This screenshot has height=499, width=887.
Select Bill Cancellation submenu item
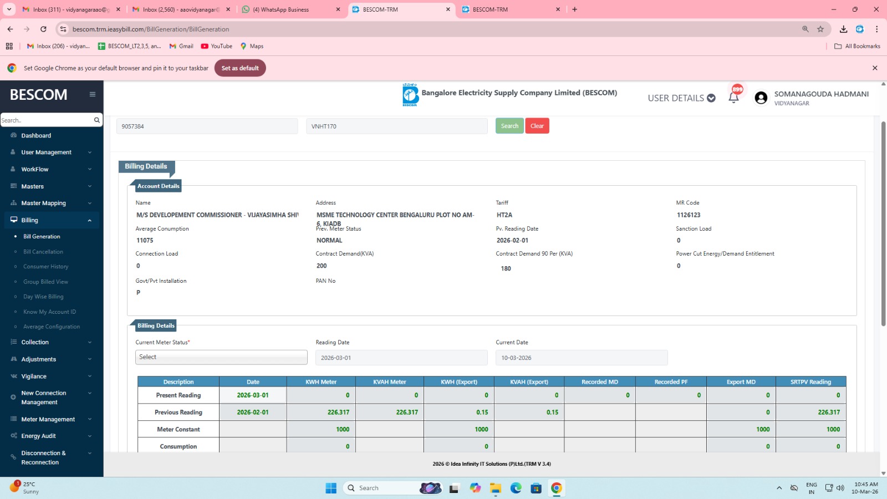[x=43, y=252]
